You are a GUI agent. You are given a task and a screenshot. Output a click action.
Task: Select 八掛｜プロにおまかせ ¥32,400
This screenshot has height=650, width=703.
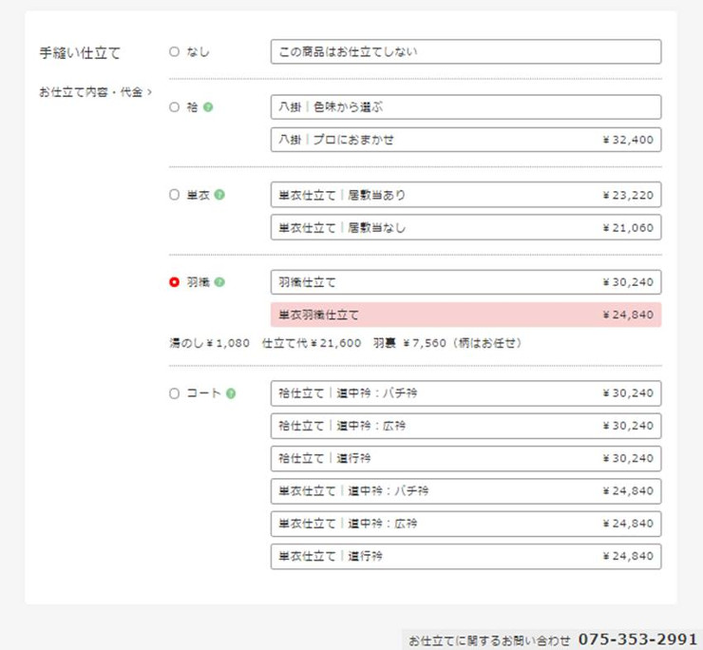point(465,140)
